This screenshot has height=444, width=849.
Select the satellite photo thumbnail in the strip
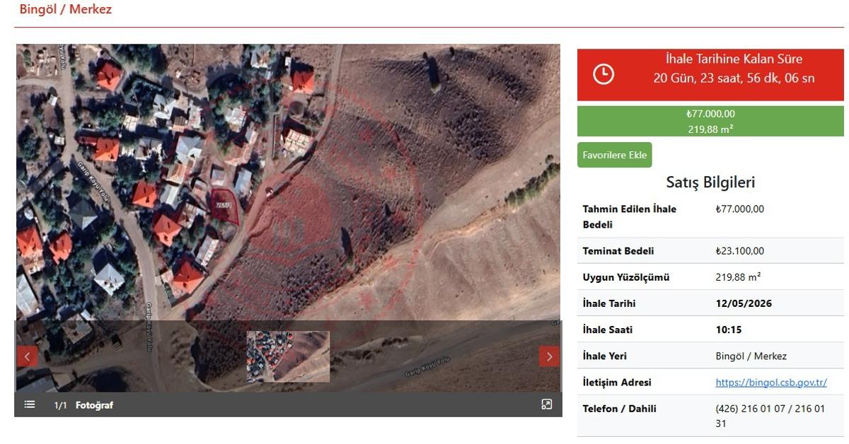point(288,356)
